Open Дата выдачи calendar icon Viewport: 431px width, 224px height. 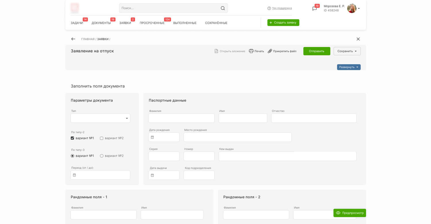coord(153,175)
